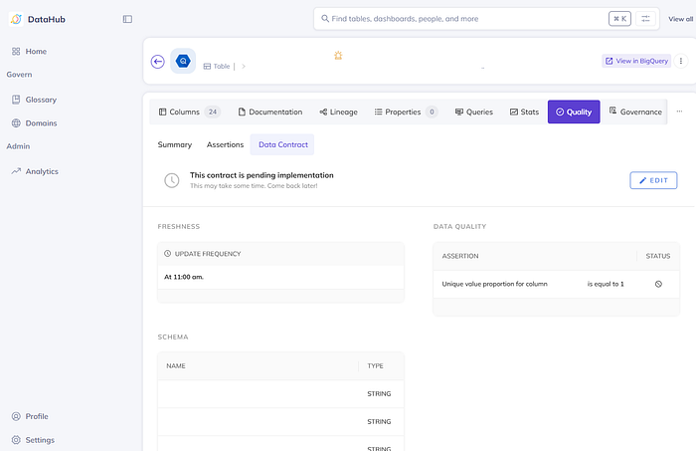The height and width of the screenshot is (451, 696).
Task: Click 'is equal to 1' condition text
Action: [606, 284]
